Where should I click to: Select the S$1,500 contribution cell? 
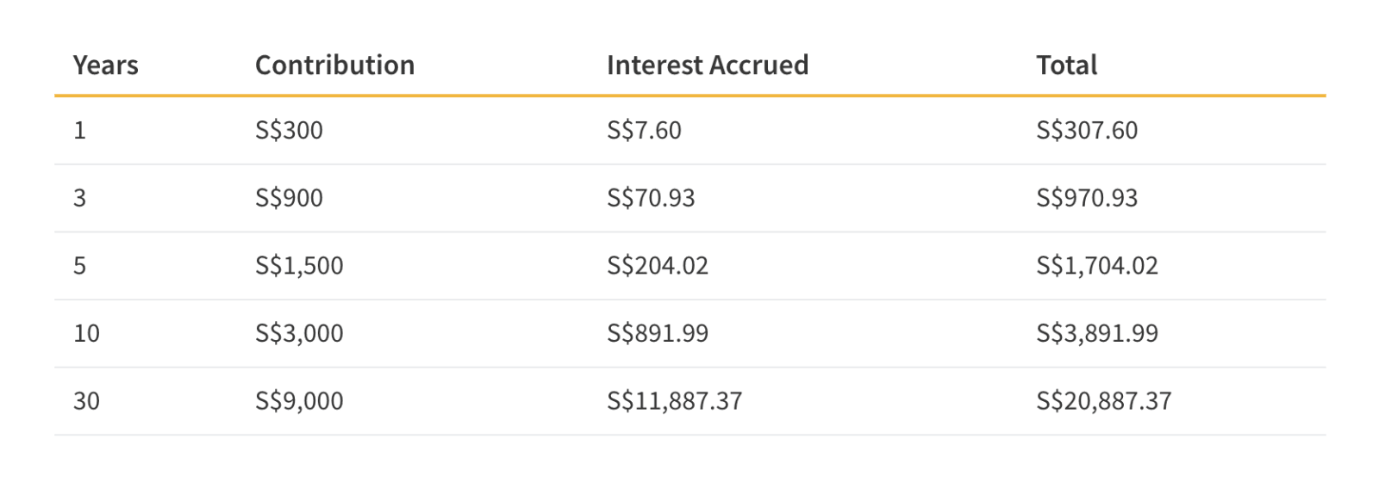pos(299,265)
